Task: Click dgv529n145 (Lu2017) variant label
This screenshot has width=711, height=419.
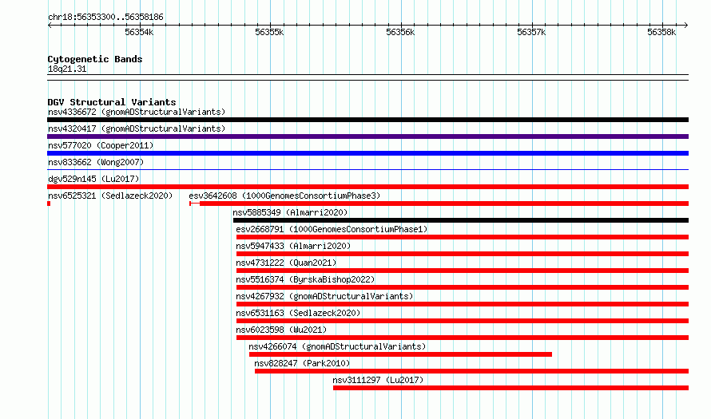Action: (x=93, y=179)
